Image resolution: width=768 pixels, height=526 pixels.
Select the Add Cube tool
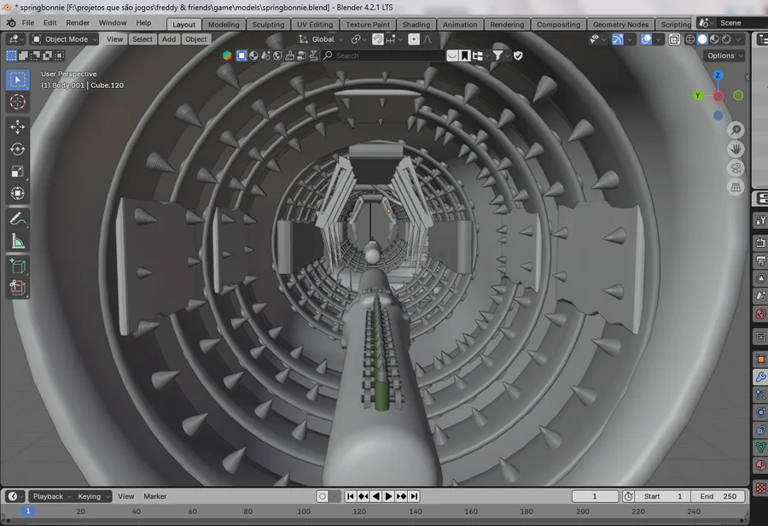(x=18, y=266)
